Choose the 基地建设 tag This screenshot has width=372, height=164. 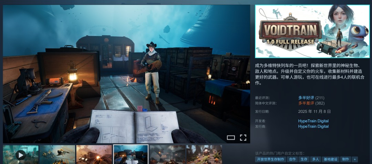[x=331, y=159]
